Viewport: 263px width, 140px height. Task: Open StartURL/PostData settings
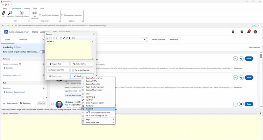click(22, 14)
